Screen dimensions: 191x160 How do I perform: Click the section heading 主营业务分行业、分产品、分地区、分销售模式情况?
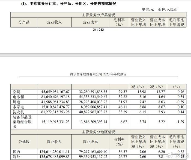point(73,4)
